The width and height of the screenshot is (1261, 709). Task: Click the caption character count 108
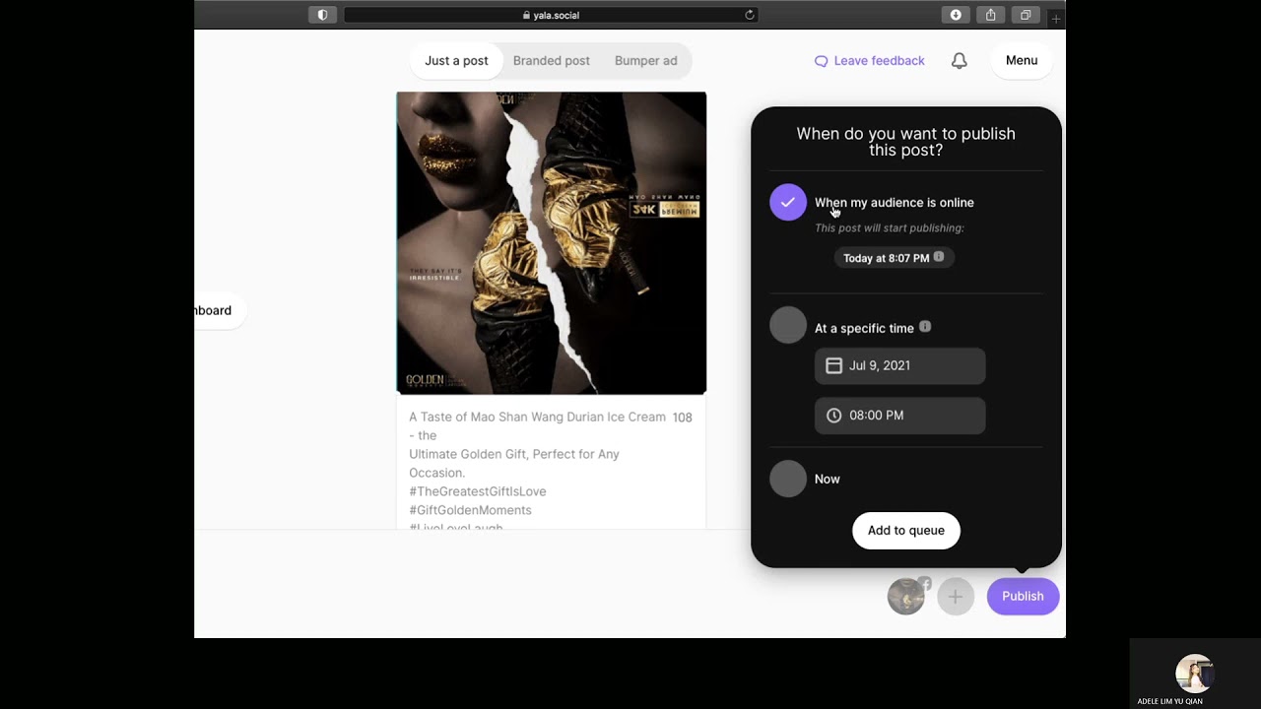[x=682, y=418]
